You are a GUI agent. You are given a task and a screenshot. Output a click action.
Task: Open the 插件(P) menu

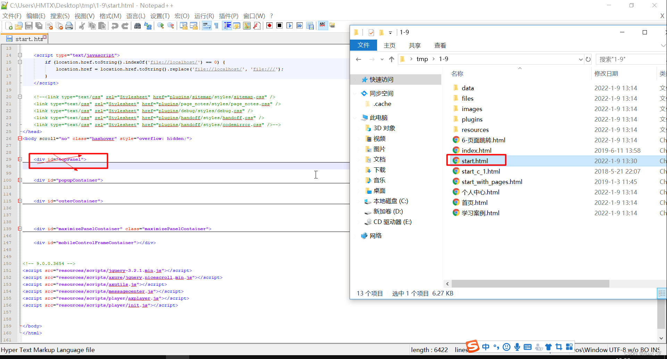pos(229,16)
